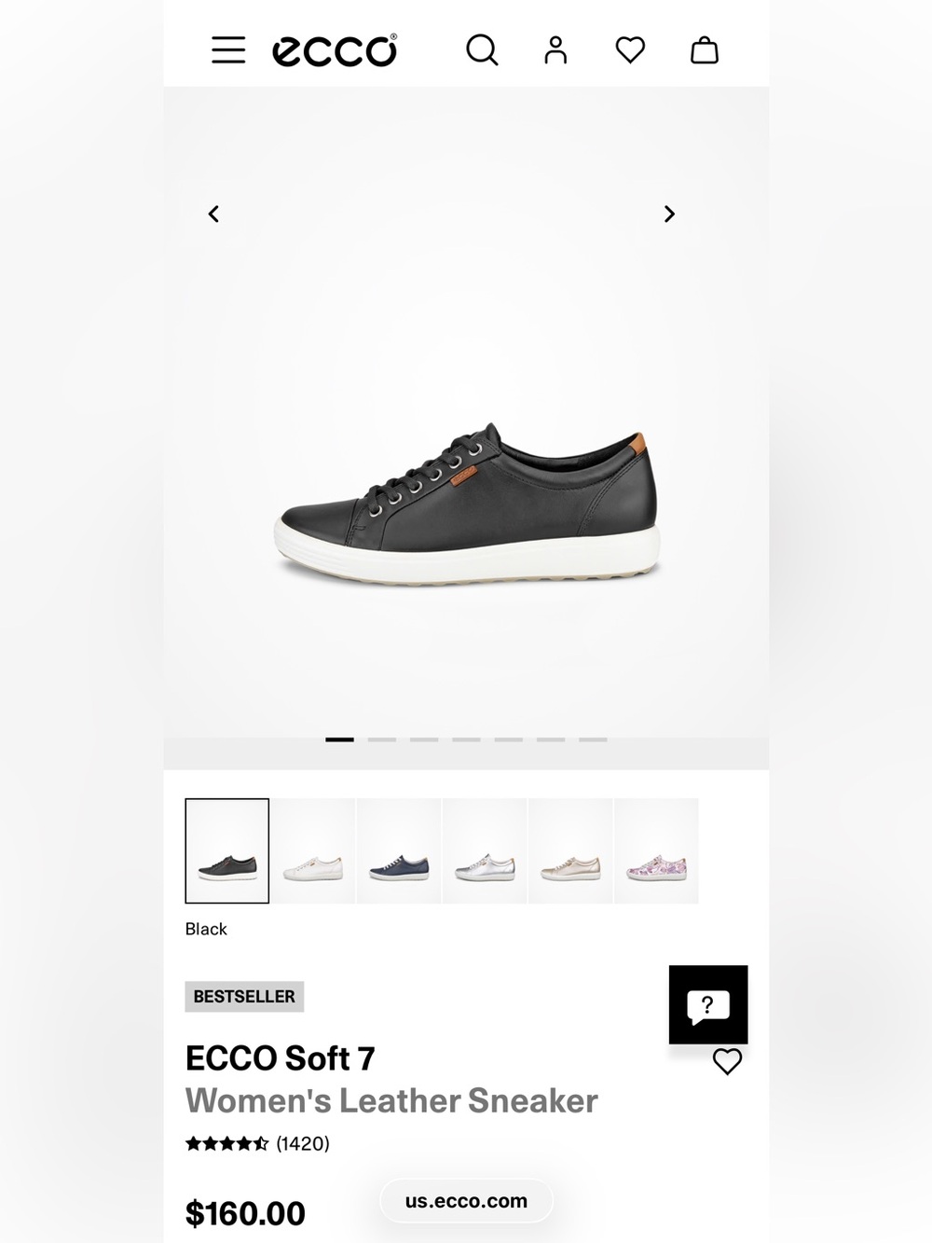Select the Gold sneaker color
932x1243 pixels.
[x=570, y=850]
